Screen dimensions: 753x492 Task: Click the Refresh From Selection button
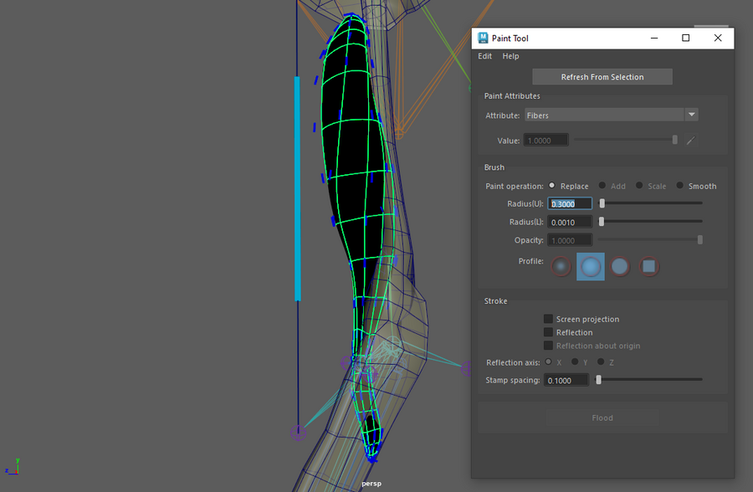pos(602,77)
